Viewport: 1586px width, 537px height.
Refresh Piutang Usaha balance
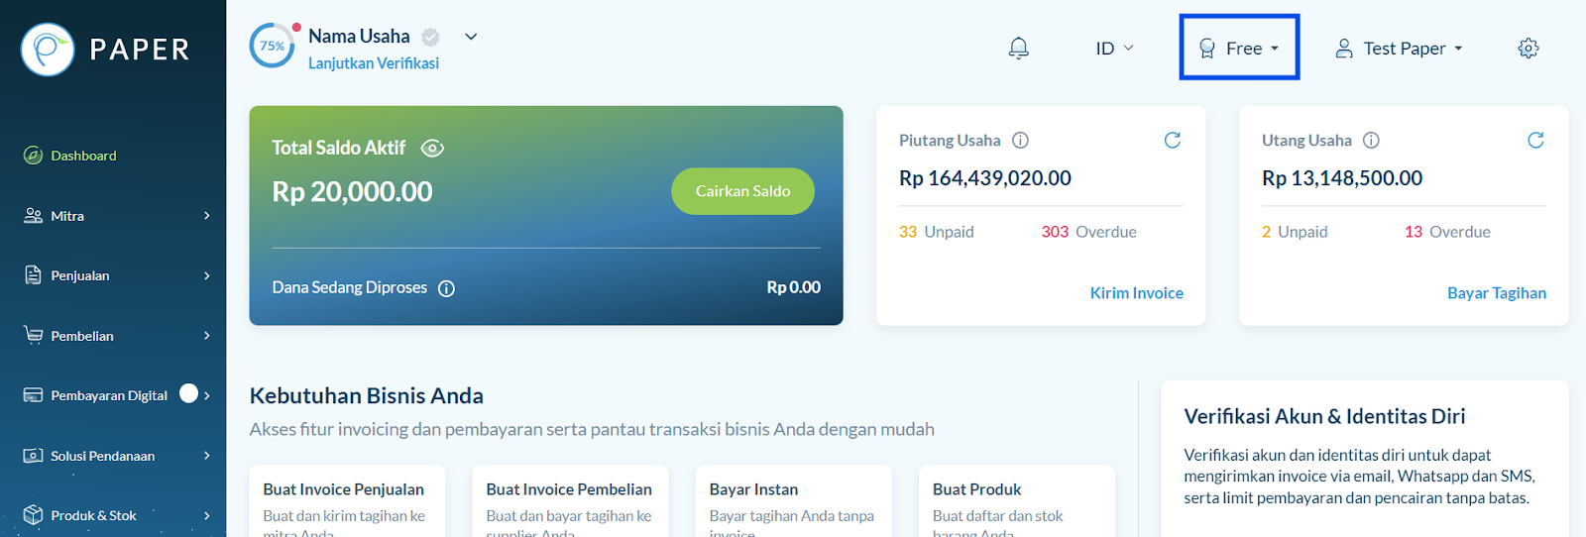click(1173, 140)
